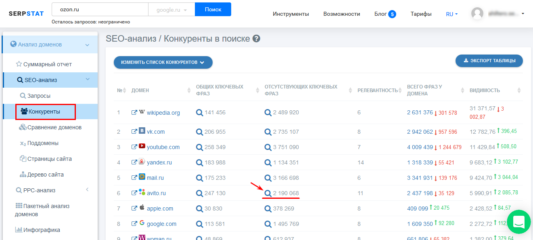Open the RU language selector
533x240 pixels.
click(451, 14)
